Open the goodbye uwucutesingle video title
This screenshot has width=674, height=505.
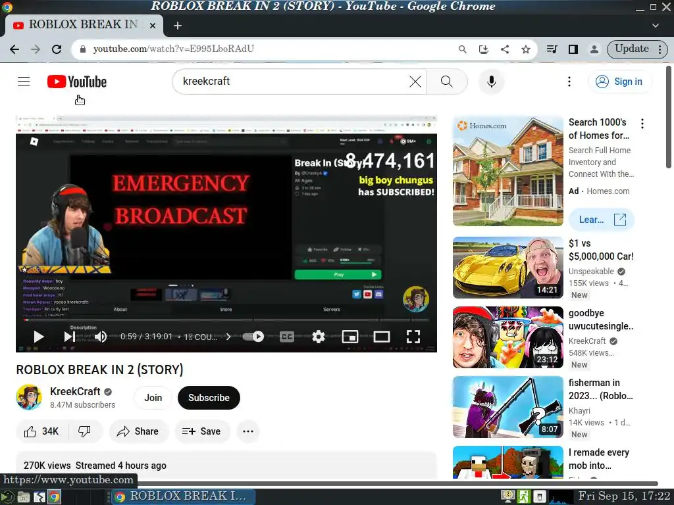click(600, 320)
